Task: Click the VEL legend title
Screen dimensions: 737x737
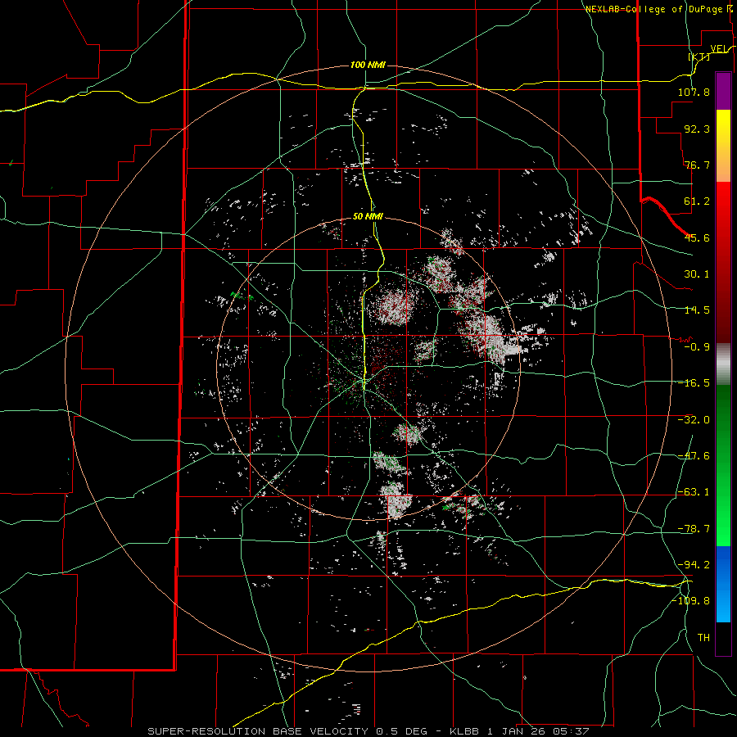Action: point(721,49)
